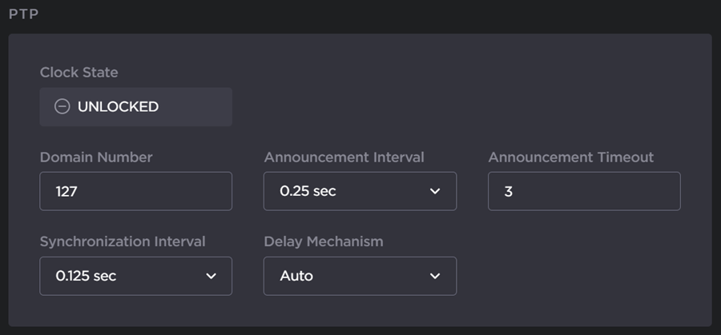Click the Delay Mechanism label text
The height and width of the screenshot is (335, 721).
(324, 241)
